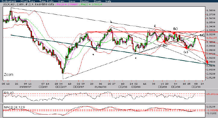Click the wave label (b) near the red line
The image size is (218, 118).
point(175,29)
